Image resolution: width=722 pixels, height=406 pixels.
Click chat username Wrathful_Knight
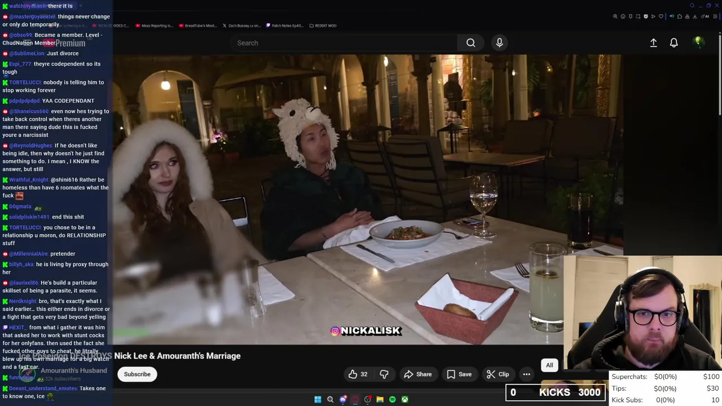click(x=28, y=180)
